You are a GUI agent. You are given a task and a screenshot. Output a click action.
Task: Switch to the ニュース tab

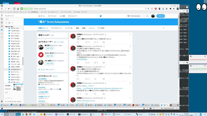[x=91, y=28]
